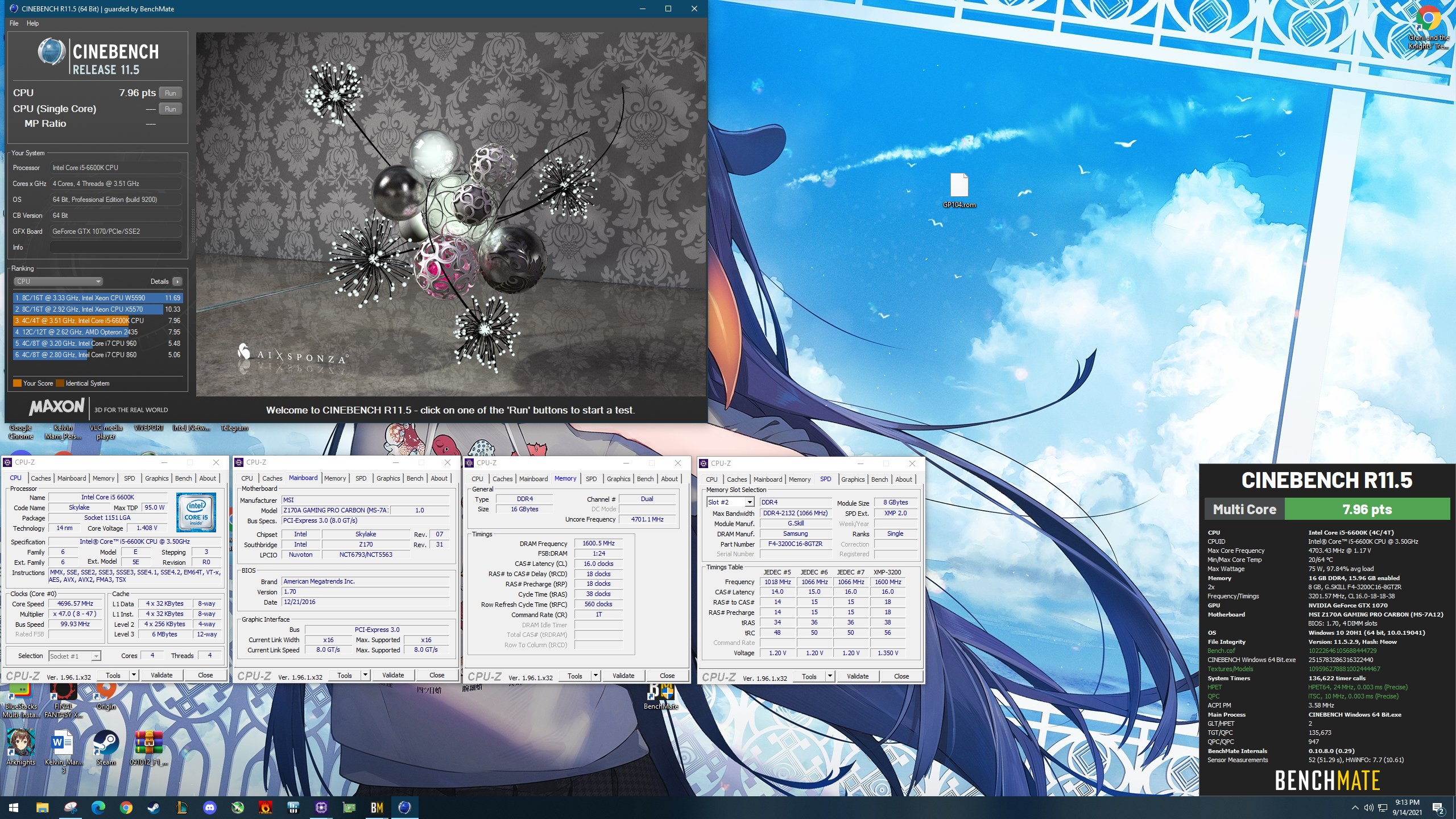
Task: Select ranking row Core i7 CPU 860
Action: click(x=98, y=355)
